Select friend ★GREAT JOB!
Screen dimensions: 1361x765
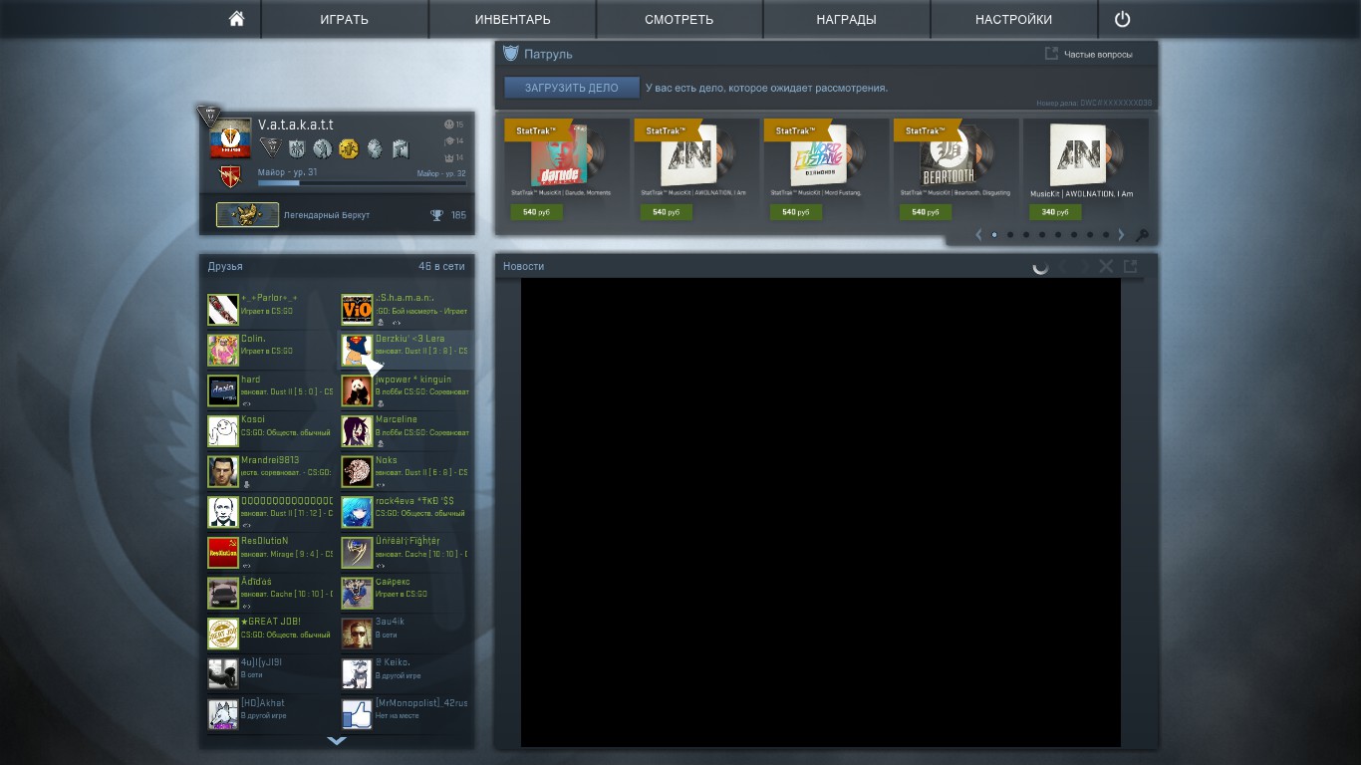click(271, 634)
